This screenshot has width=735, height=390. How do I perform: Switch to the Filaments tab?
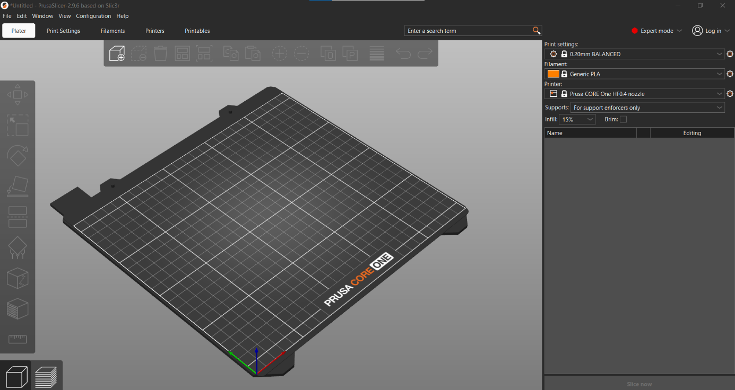(113, 31)
